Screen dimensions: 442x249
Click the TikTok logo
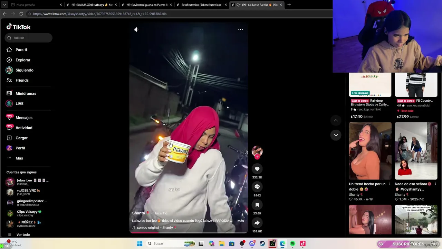tap(18, 27)
